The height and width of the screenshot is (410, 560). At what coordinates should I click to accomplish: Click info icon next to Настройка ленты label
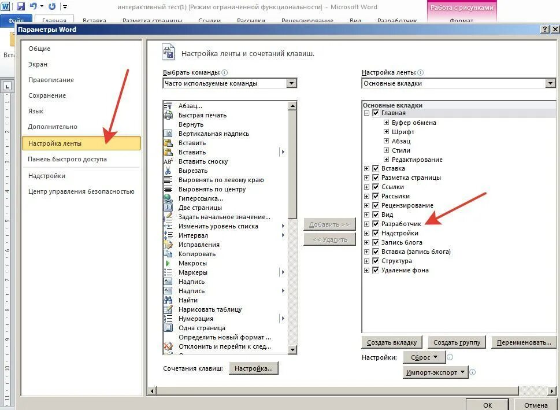point(420,72)
